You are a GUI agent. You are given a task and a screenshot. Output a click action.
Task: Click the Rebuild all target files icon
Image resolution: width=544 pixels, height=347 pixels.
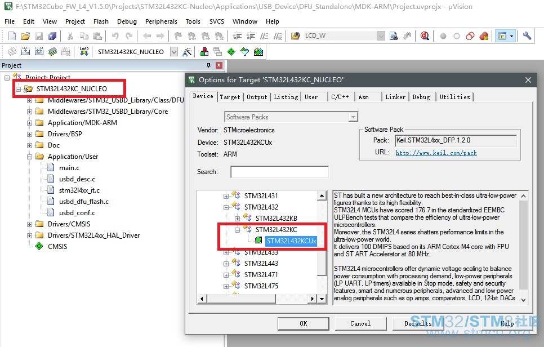coord(39,52)
